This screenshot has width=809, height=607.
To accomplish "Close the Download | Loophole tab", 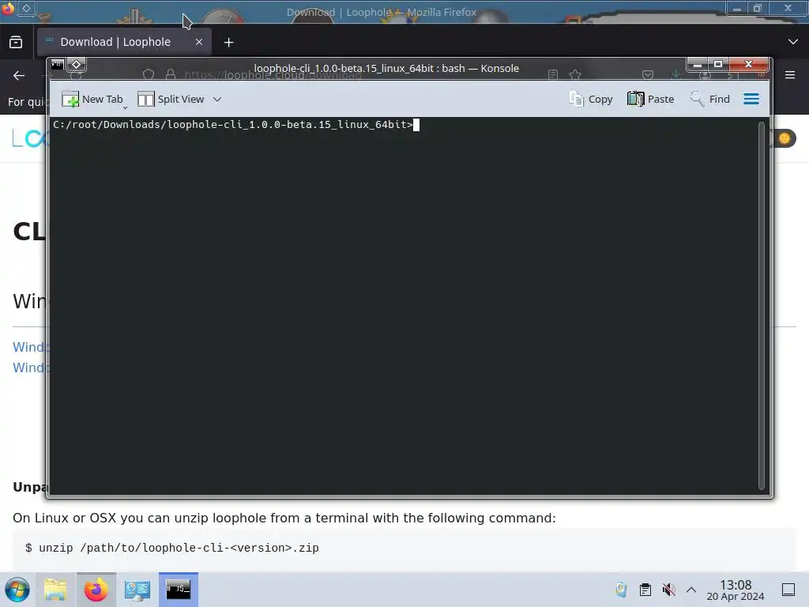I will [x=199, y=42].
